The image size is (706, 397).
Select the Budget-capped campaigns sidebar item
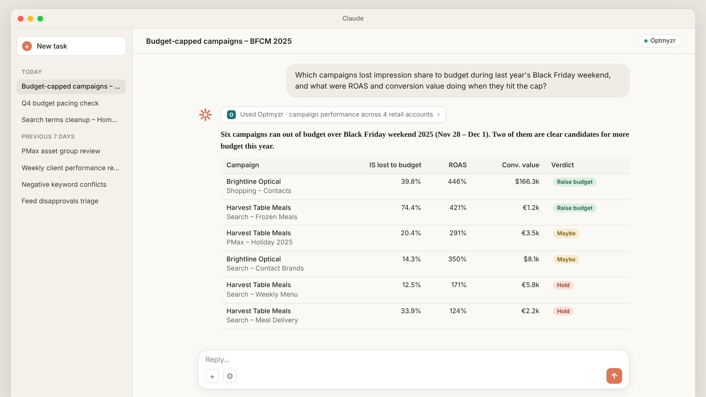pos(71,87)
